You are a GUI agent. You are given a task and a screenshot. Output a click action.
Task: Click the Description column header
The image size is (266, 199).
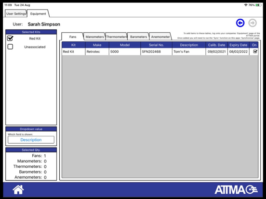[x=189, y=45]
